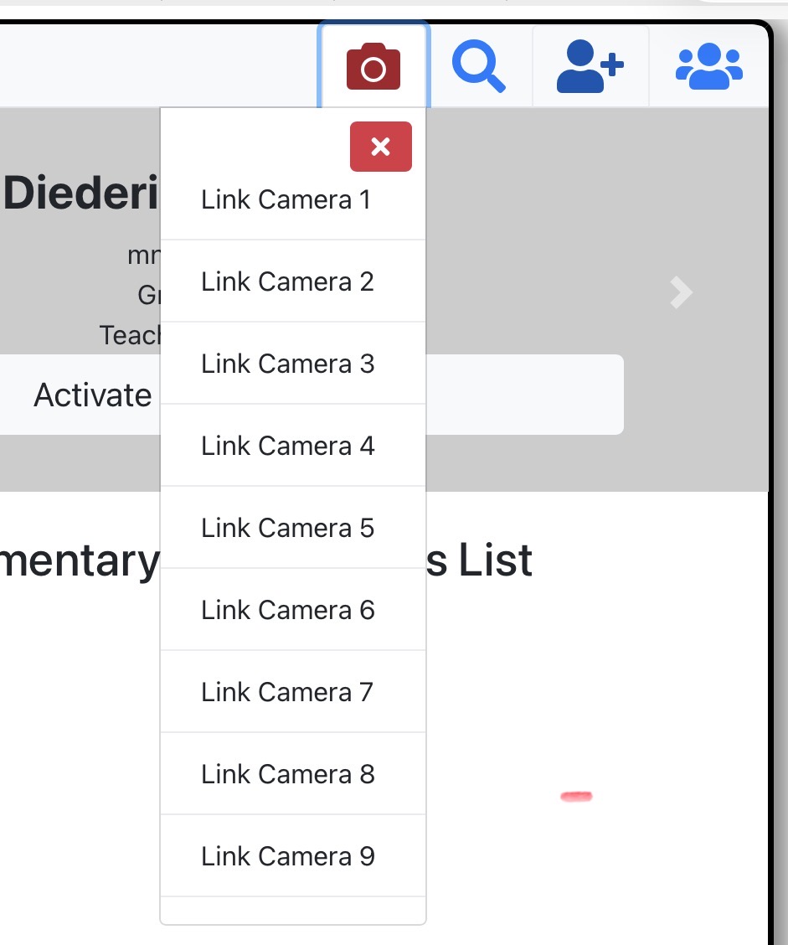Select Link Camera 7 entry
Screen dimensions: 788x945
287,693
